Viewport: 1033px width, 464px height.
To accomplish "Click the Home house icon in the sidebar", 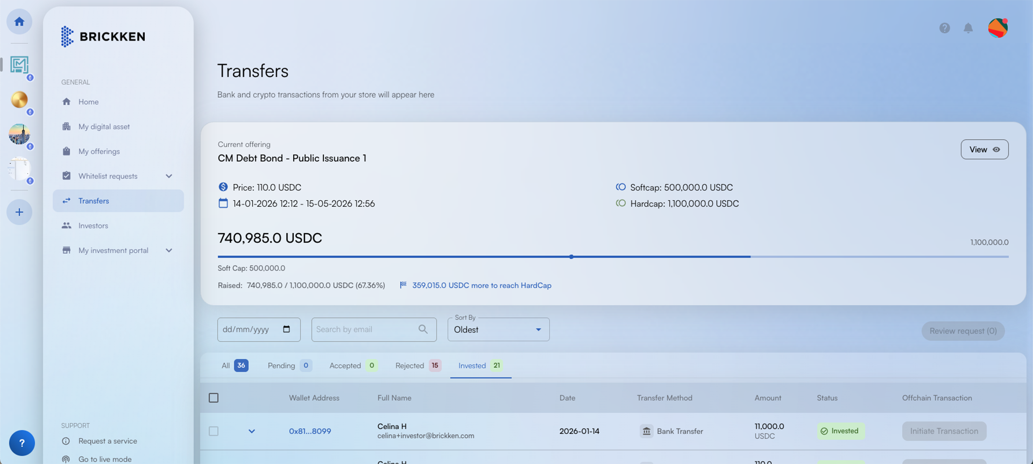I will click(x=66, y=102).
